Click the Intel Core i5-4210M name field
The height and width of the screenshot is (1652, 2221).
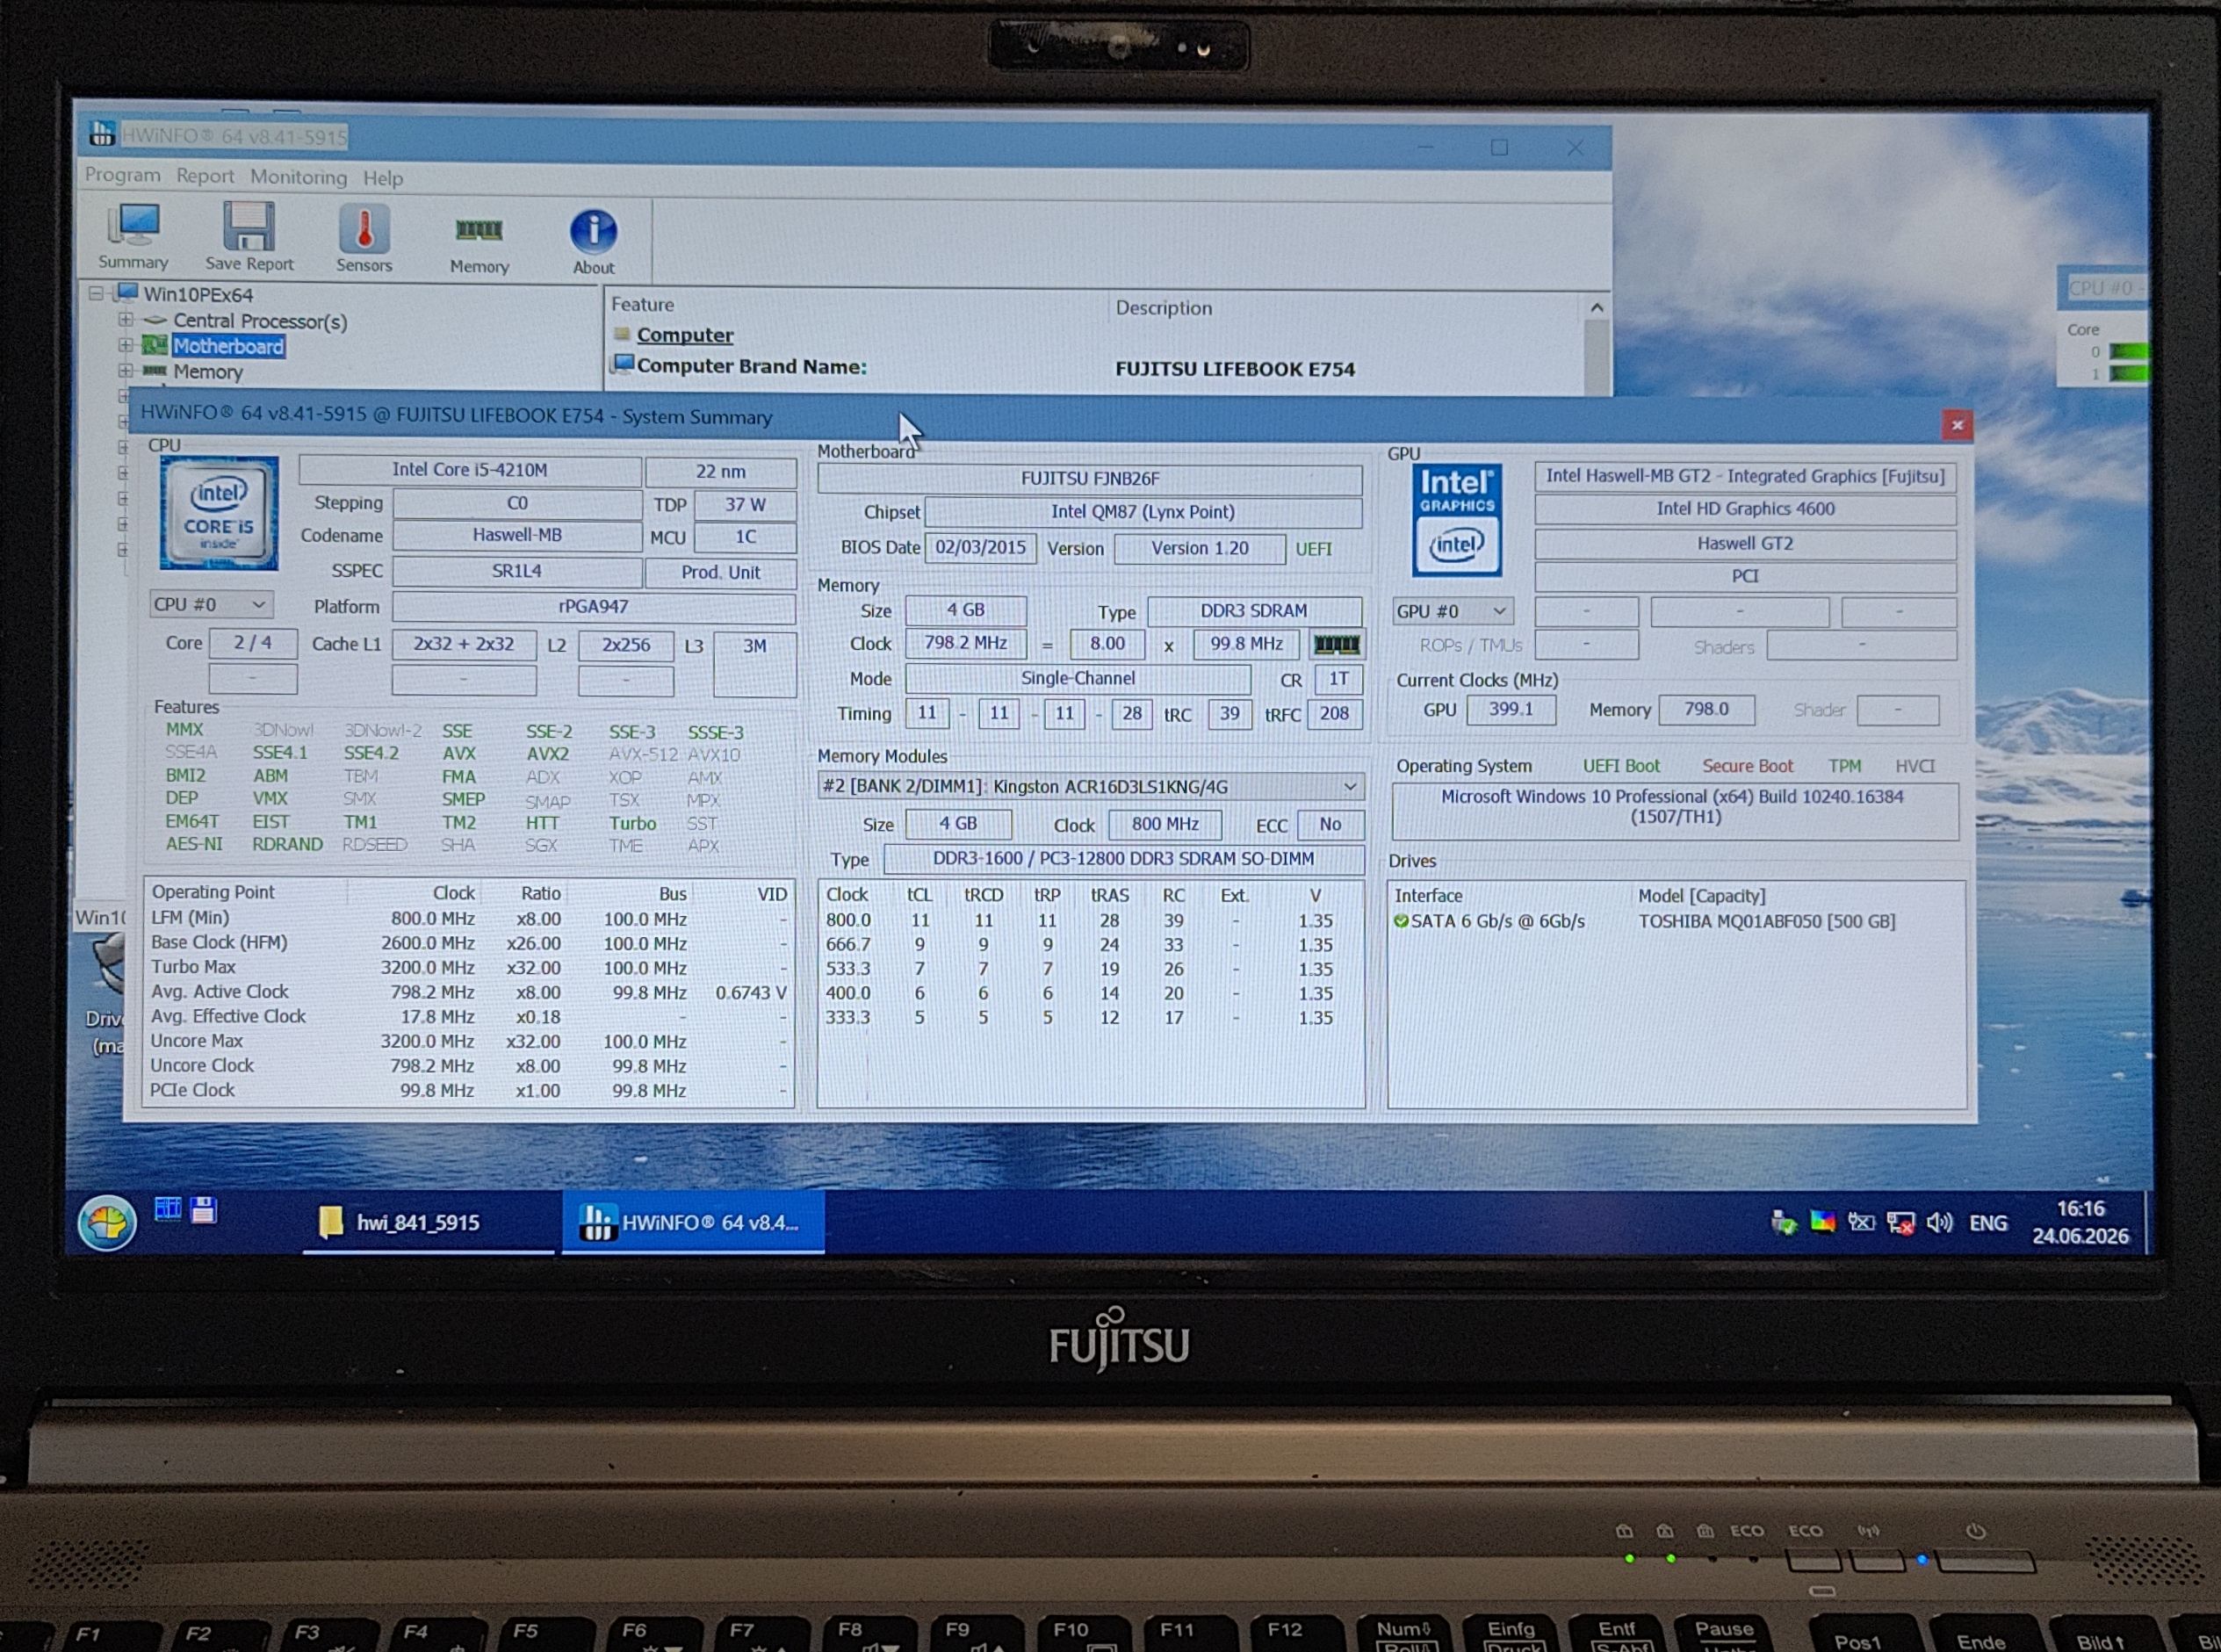tap(469, 470)
